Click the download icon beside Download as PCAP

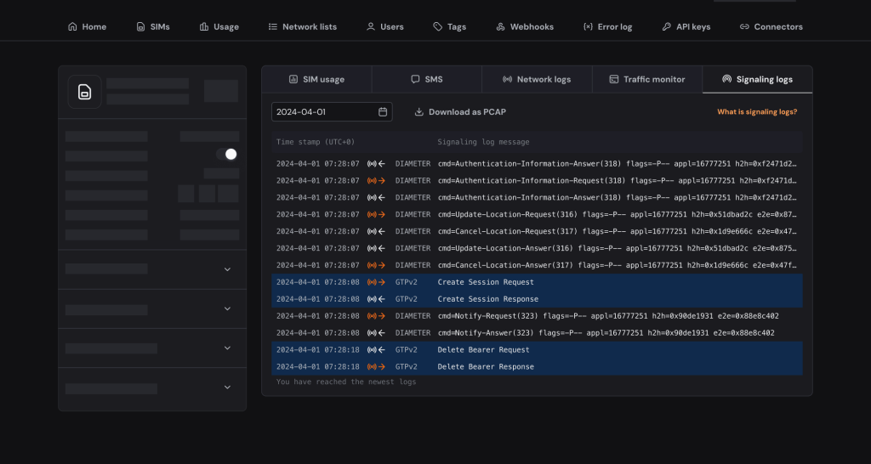[x=419, y=112]
